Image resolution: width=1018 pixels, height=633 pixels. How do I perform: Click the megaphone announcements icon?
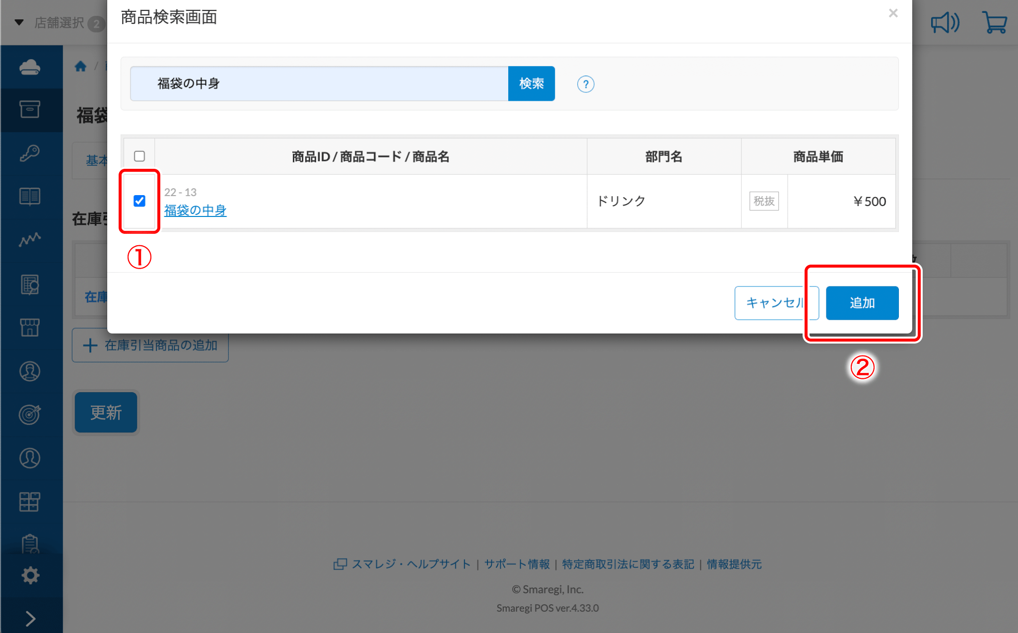(945, 23)
